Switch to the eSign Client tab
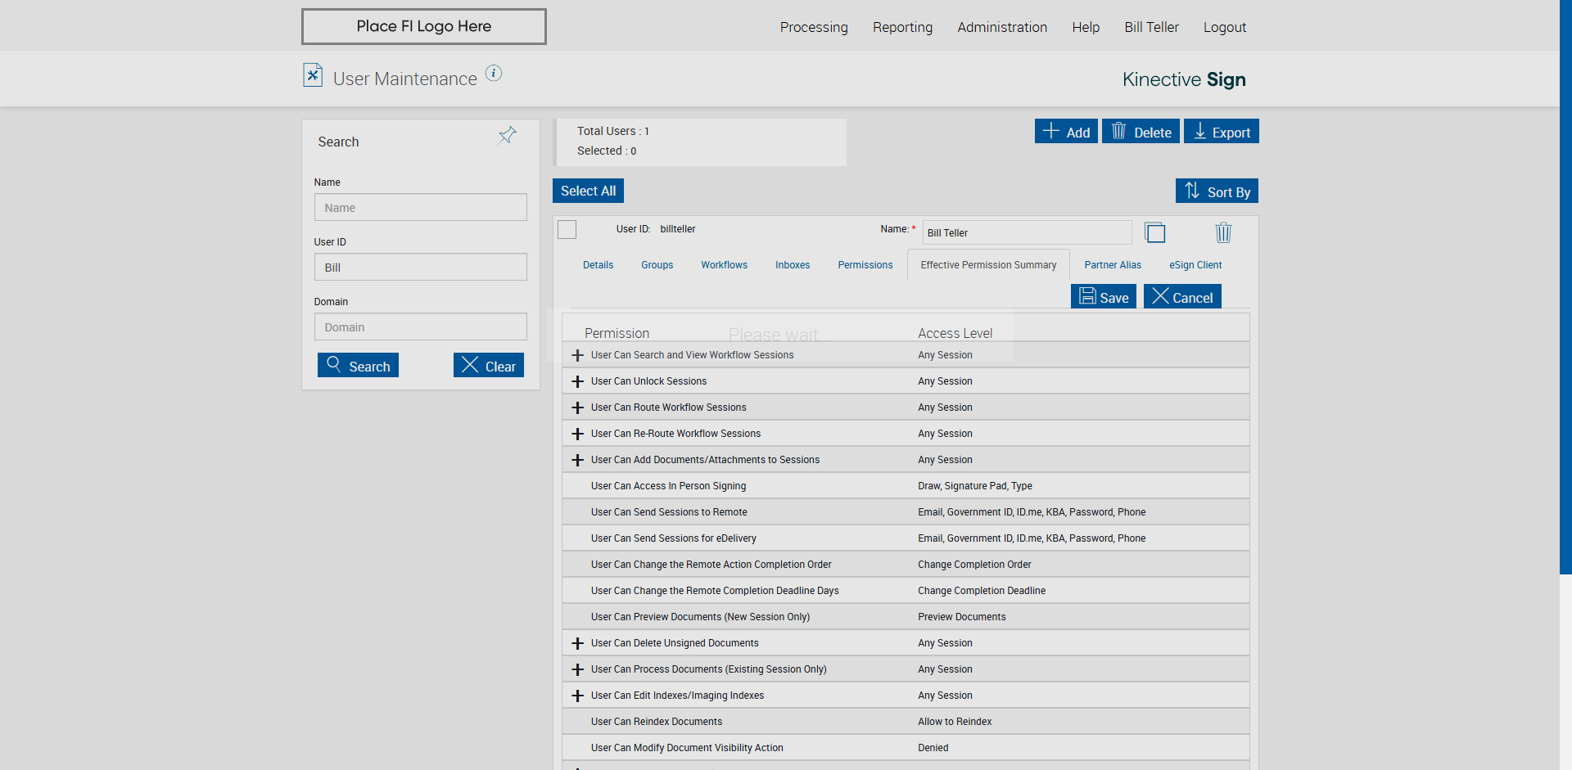Viewport: 1572px width, 770px height. pyautogui.click(x=1195, y=265)
